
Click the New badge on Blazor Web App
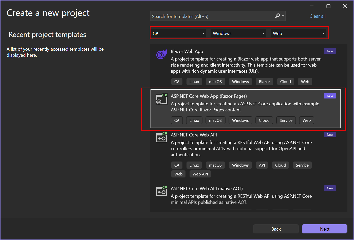click(330, 51)
